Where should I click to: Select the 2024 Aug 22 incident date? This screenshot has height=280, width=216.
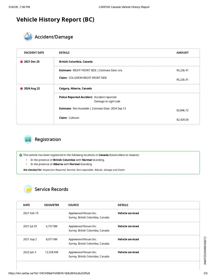coord(32,88)
